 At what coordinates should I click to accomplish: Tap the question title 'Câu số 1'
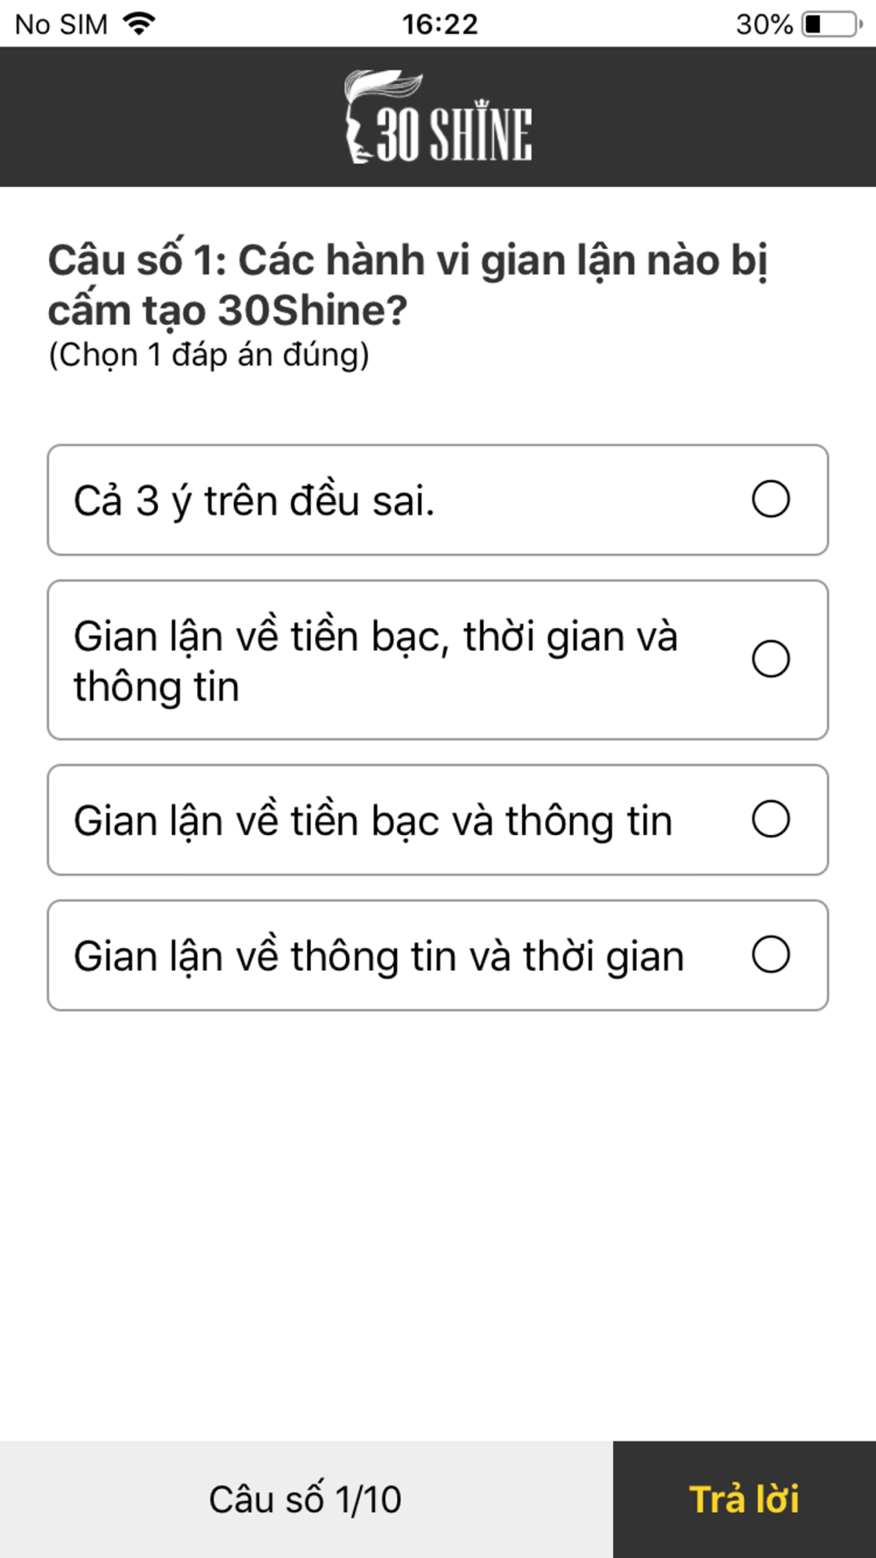137,260
